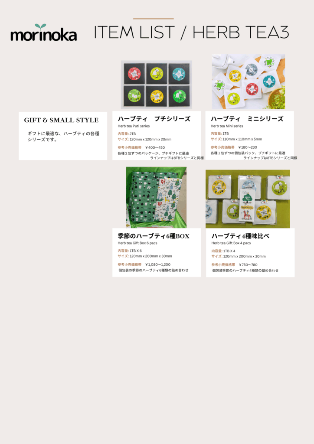Image resolution: width=314 pixels, height=444 pixels.
Task: Click the ¥180〜230 price text
Action: (x=248, y=147)
